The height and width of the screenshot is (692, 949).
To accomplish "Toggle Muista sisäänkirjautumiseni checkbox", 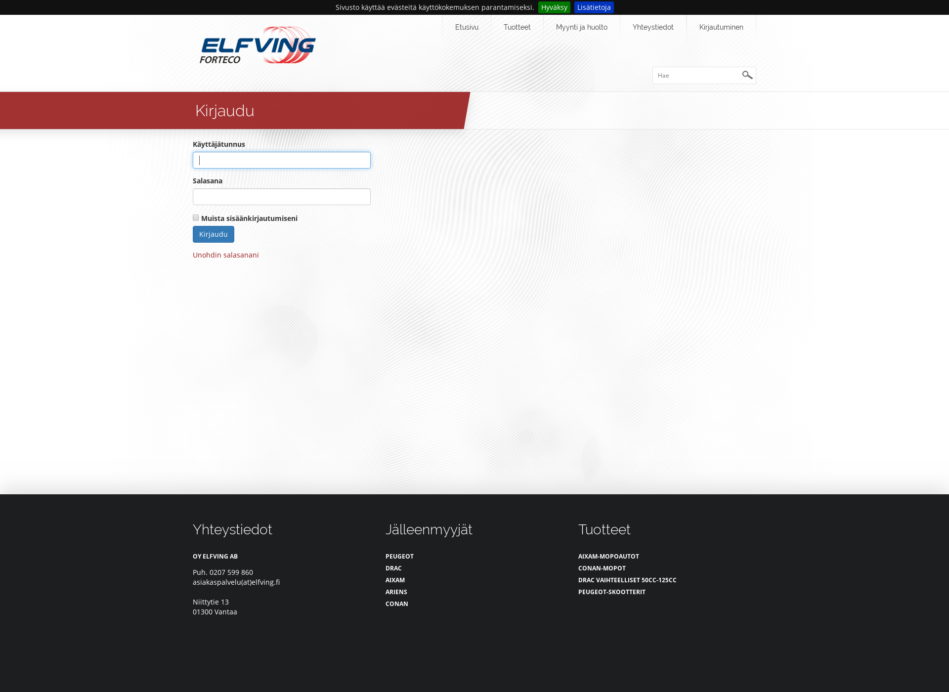I will pyautogui.click(x=196, y=217).
